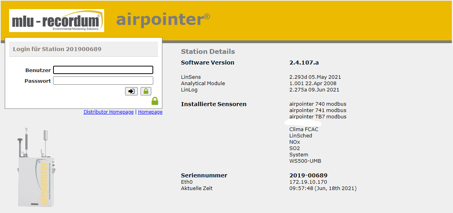This screenshot has width=453, height=213.
Task: Click the Eth0 label
Action: (x=187, y=182)
